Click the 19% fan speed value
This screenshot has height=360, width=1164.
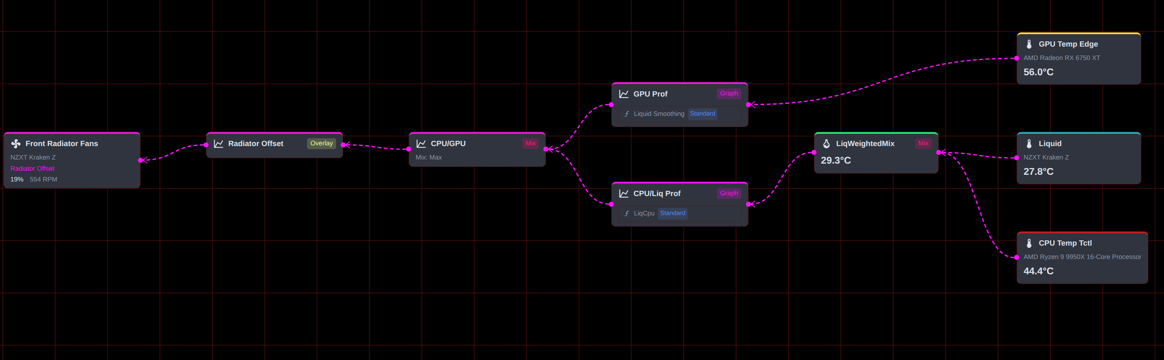[x=16, y=179]
